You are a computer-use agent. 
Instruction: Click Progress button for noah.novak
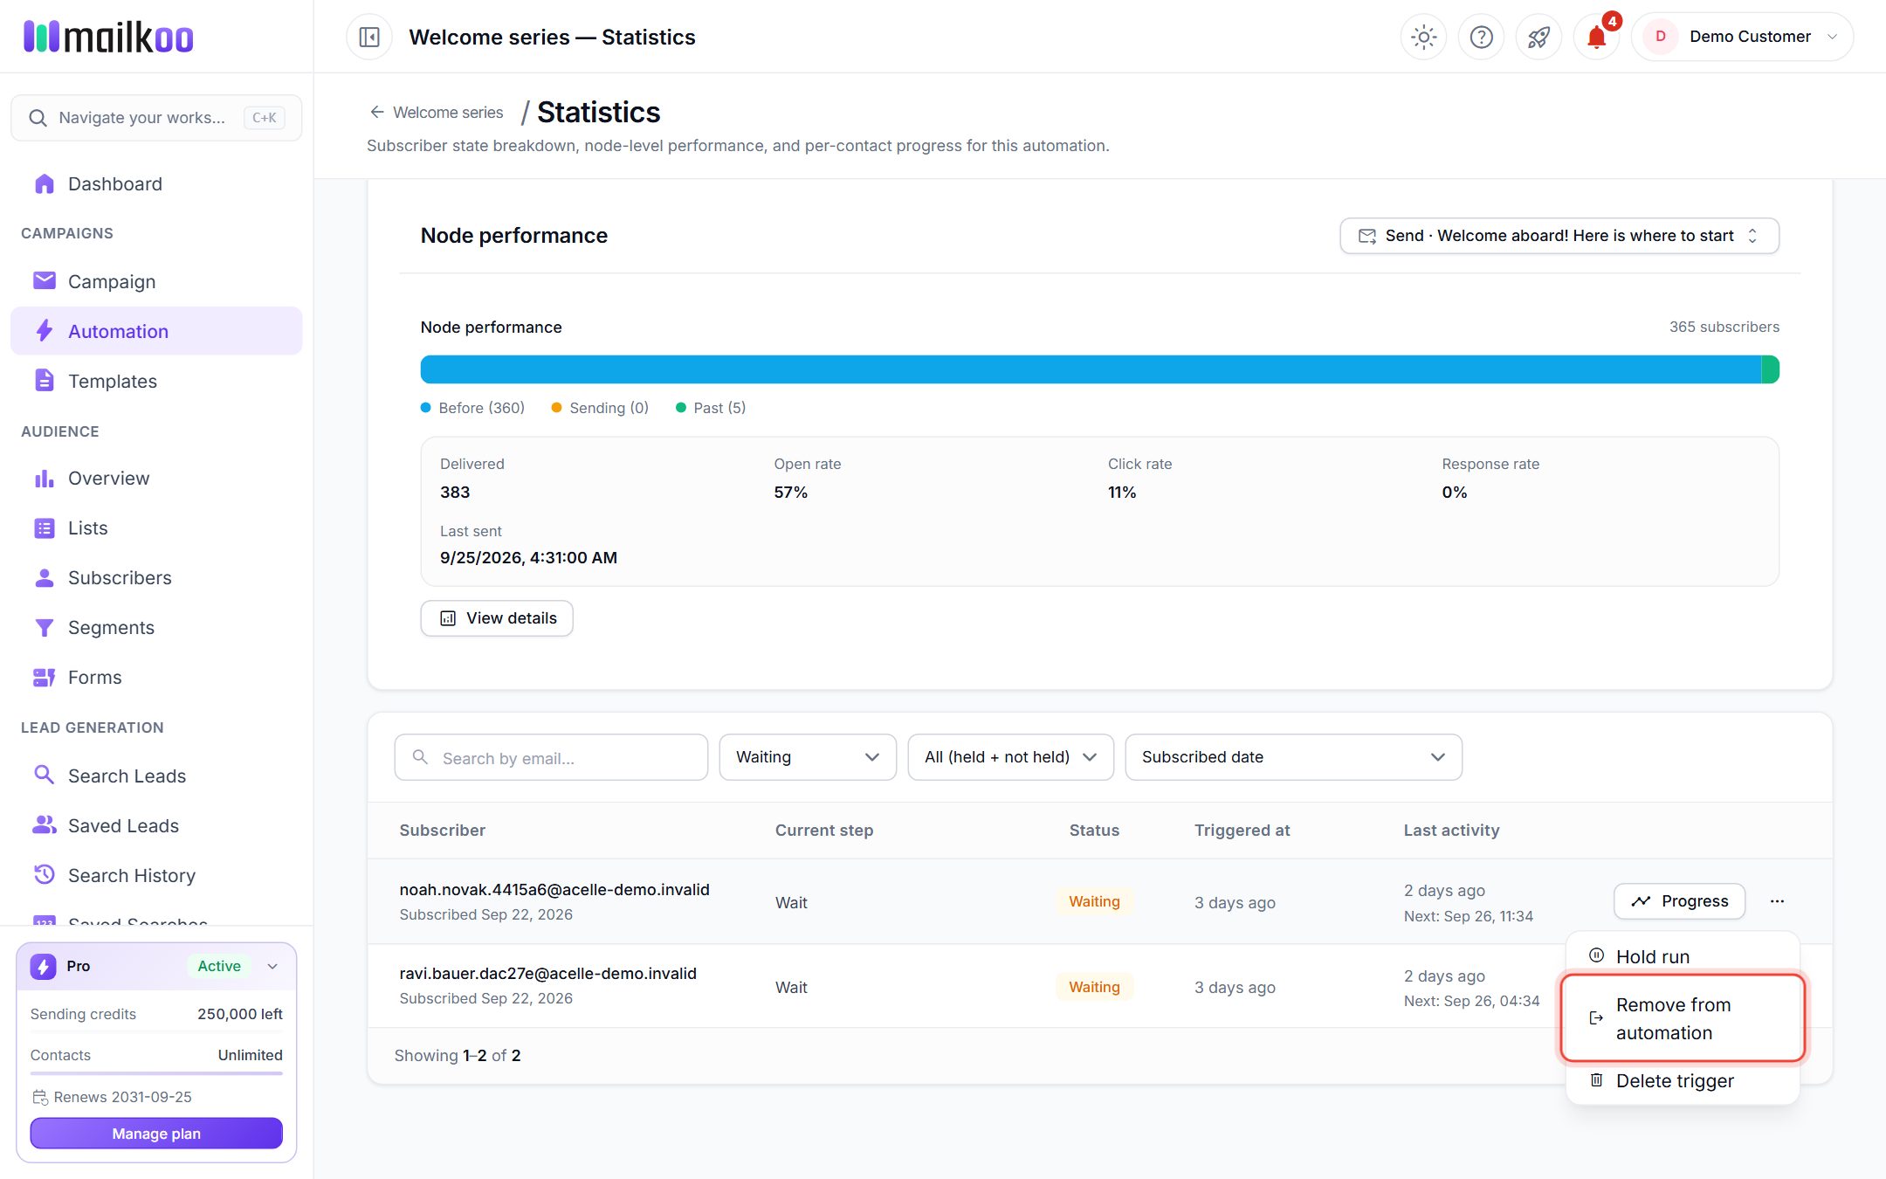click(x=1679, y=901)
